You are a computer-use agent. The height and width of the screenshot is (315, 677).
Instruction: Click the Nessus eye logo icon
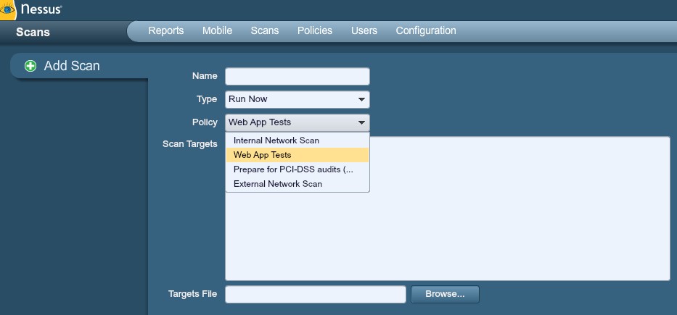pos(7,9)
